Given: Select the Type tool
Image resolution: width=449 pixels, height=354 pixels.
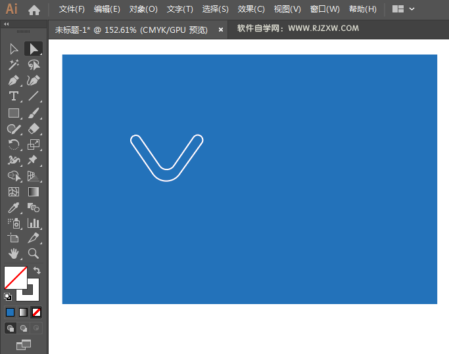Looking at the screenshot, I should click(x=14, y=97).
